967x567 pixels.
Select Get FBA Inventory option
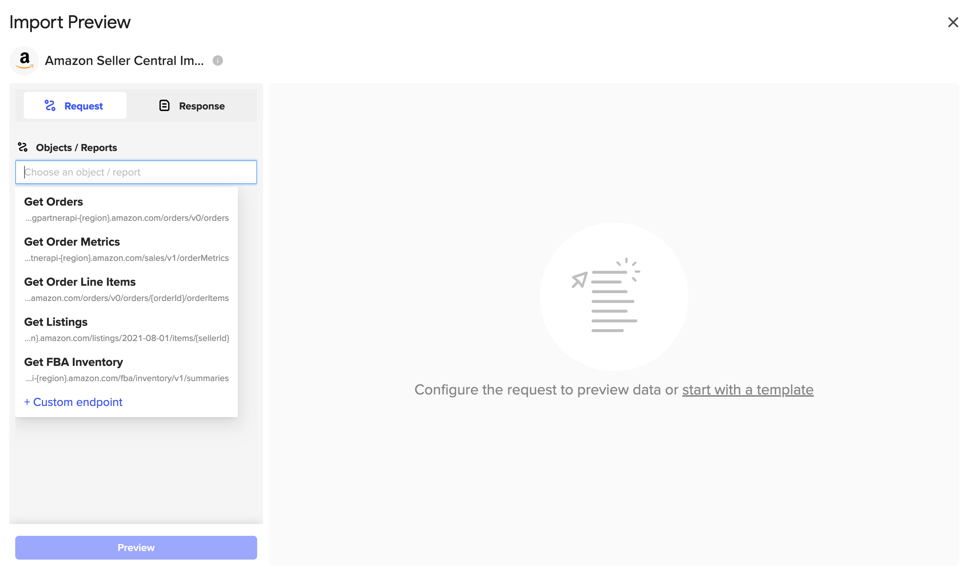tap(127, 370)
